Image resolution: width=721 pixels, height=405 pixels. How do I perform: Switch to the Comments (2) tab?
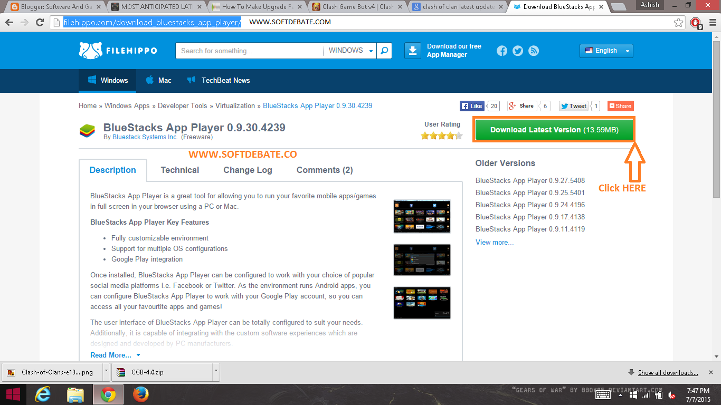pyautogui.click(x=325, y=170)
